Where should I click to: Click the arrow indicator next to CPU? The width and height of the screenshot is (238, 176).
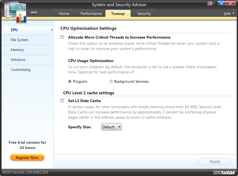tap(51, 30)
